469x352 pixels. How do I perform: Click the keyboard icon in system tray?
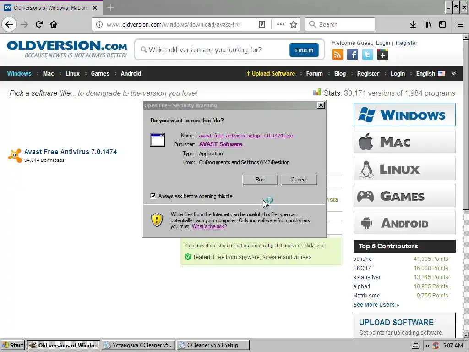point(415,346)
